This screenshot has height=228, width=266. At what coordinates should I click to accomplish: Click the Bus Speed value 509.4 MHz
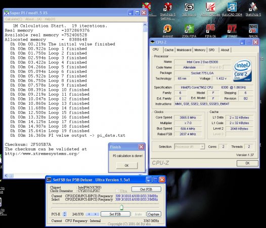tap(188, 129)
